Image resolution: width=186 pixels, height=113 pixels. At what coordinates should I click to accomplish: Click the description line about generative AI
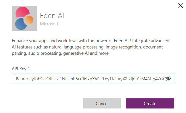click(60, 53)
